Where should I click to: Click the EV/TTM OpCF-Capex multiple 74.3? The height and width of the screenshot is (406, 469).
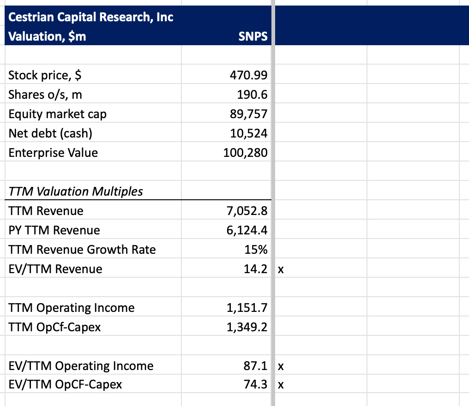point(255,384)
